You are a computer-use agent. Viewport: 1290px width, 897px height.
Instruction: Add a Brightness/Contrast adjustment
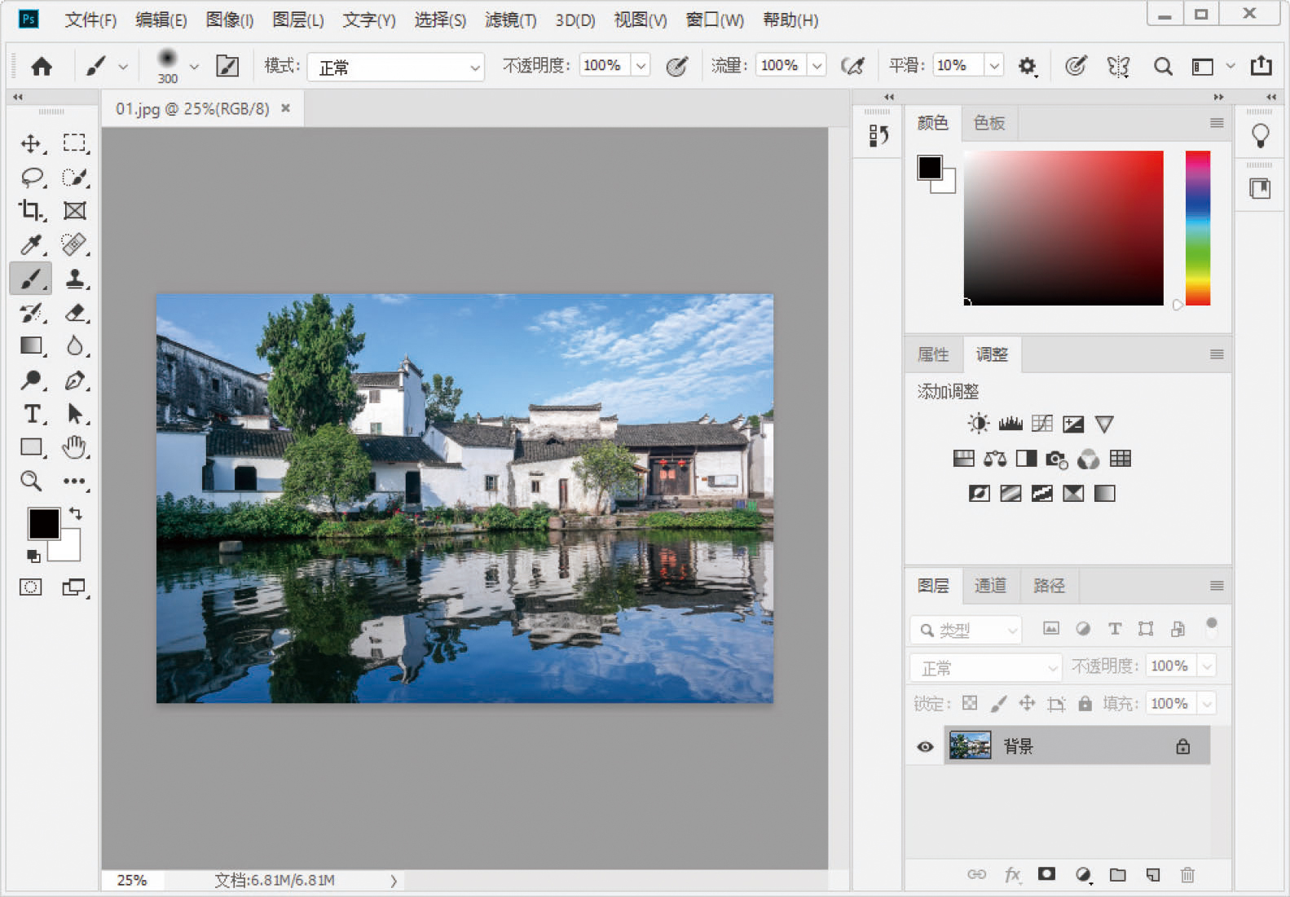979,424
